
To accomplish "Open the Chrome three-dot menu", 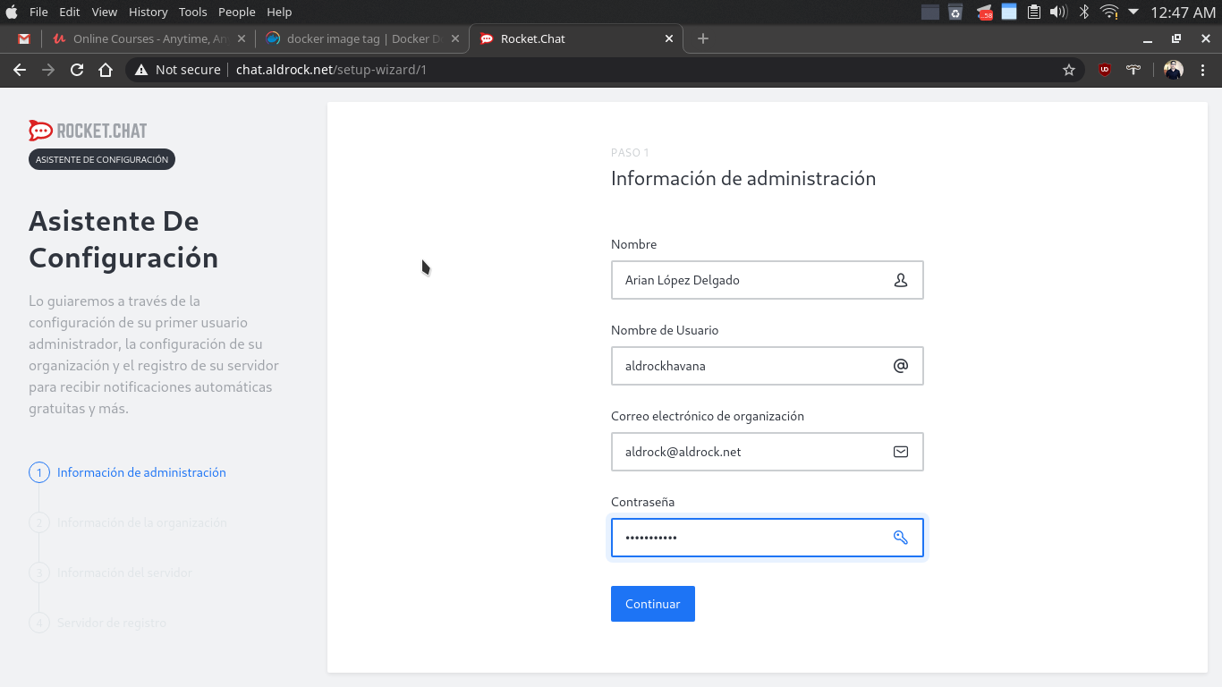I will [x=1204, y=70].
